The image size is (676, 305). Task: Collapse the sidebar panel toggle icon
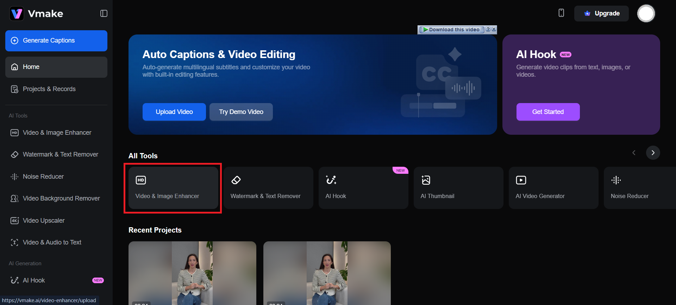[x=104, y=13]
